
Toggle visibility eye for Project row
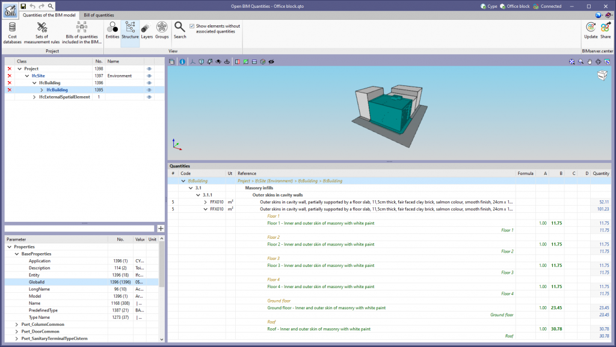[149, 69]
